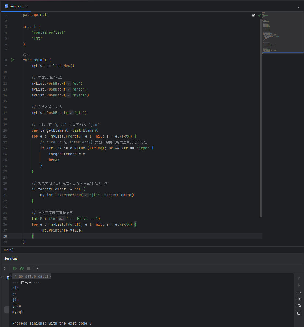Click the '--- 插入后 ---' console output line
The width and height of the screenshot is (304, 327).
[x=26, y=282]
